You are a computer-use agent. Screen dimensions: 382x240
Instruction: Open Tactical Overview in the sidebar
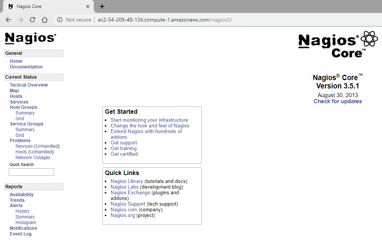point(29,85)
